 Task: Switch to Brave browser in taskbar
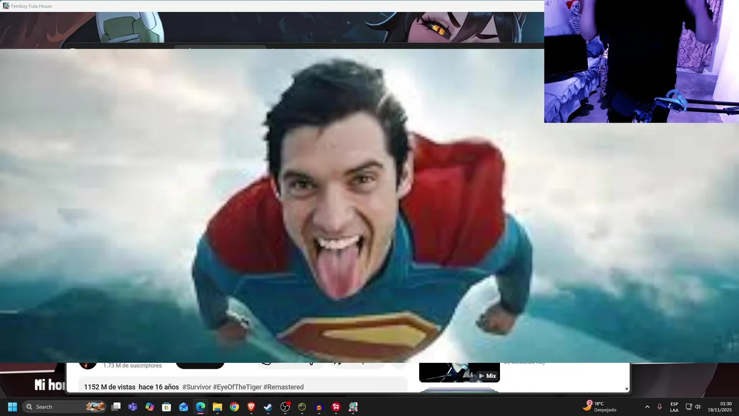coord(251,407)
